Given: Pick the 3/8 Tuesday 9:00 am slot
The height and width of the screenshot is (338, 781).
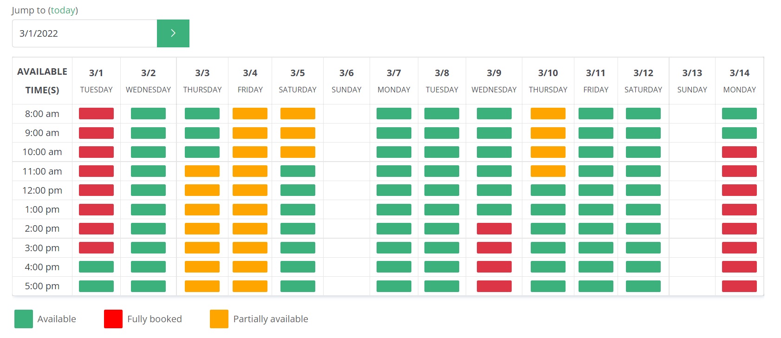Looking at the screenshot, I should coord(442,133).
